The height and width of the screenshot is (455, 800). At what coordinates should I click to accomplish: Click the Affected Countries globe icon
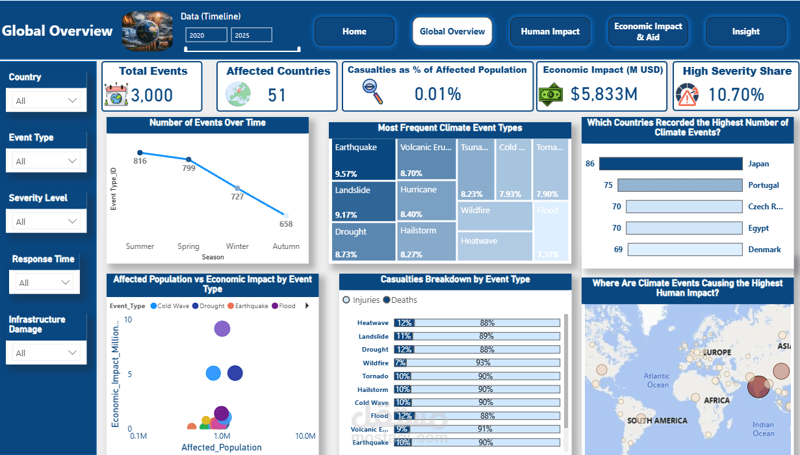click(238, 95)
